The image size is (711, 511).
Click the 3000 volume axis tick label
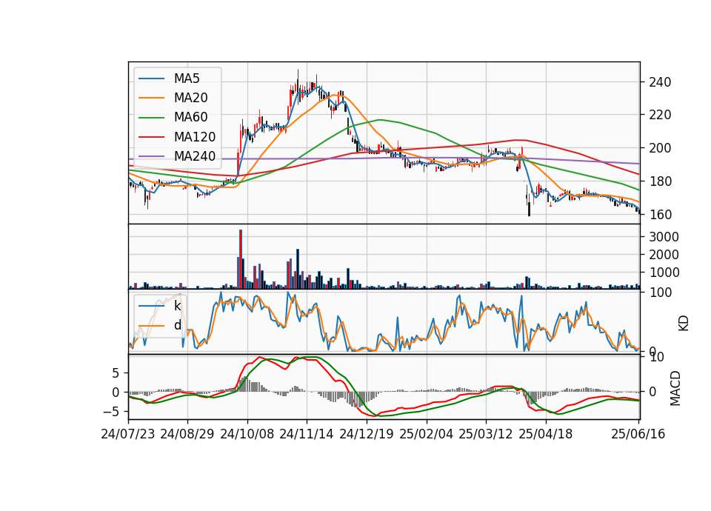coord(664,237)
